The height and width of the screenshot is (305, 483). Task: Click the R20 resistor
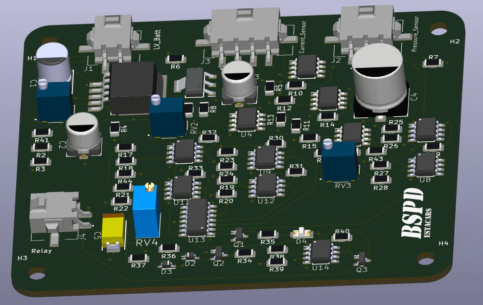pos(226,194)
